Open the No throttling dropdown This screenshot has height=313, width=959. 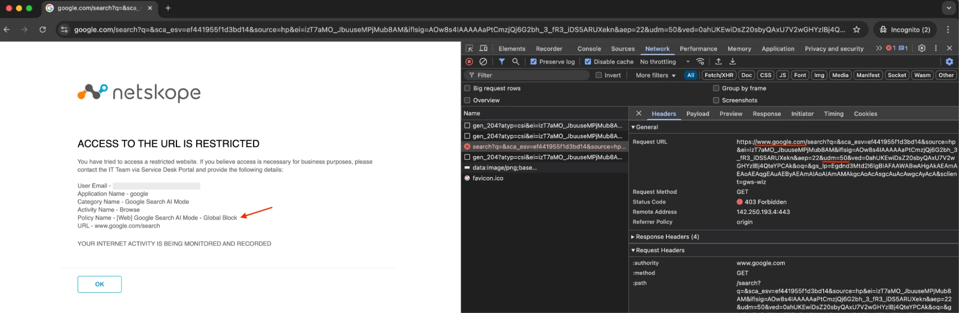pos(664,62)
